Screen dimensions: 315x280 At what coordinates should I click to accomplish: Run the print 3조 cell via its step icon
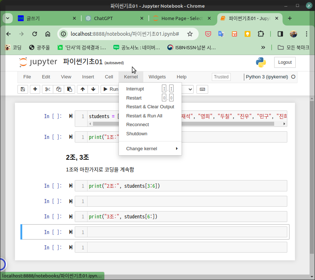tap(71, 216)
